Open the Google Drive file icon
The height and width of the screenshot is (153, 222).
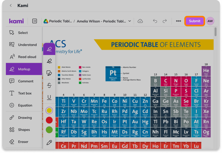[46, 21]
